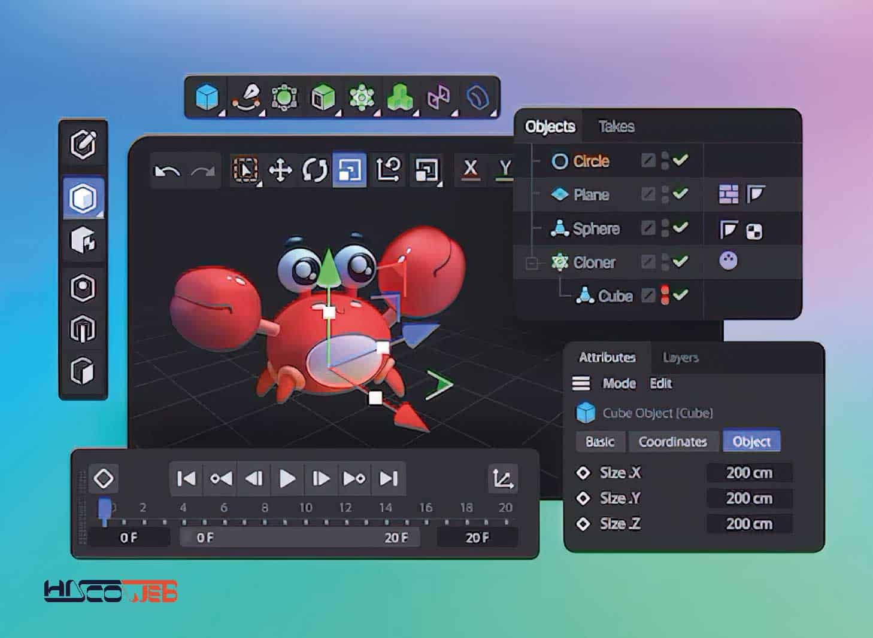Jump to the end of animation

point(389,478)
